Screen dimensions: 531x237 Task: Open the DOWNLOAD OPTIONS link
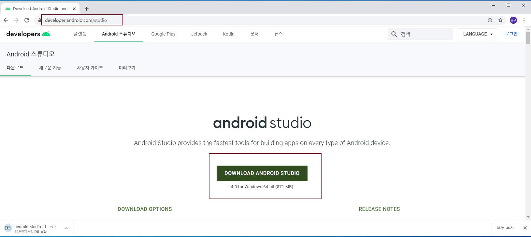click(145, 209)
